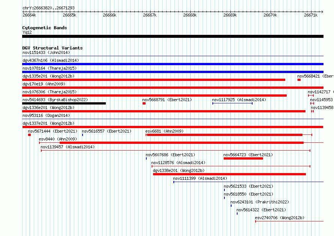Open nsv1078164 (Thareja2015) variant label
Image resolution: width=334 pixels, height=236 pixels.
(50, 68)
